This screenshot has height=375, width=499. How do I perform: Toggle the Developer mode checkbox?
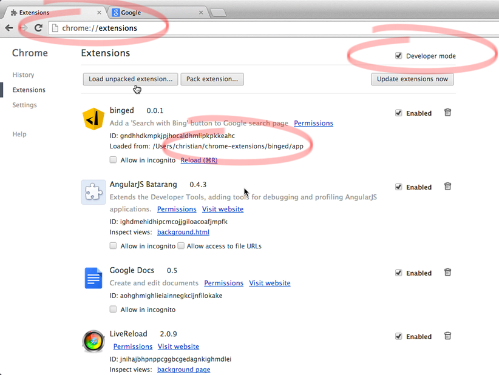pos(398,56)
